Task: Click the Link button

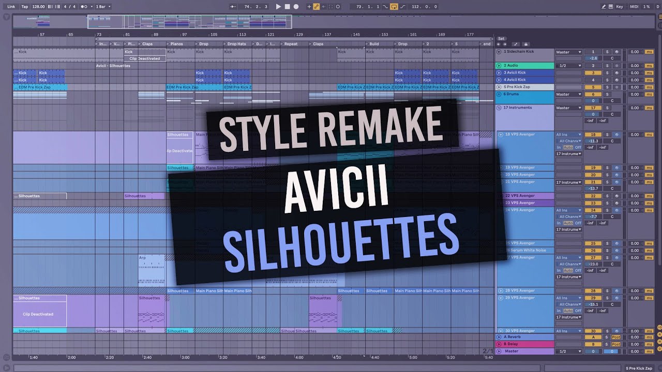Action: click(11, 7)
